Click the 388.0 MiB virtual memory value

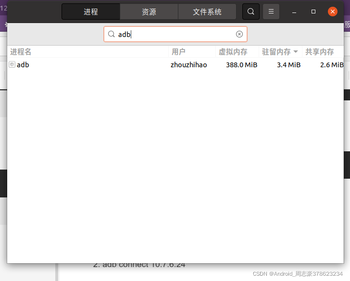(242, 65)
